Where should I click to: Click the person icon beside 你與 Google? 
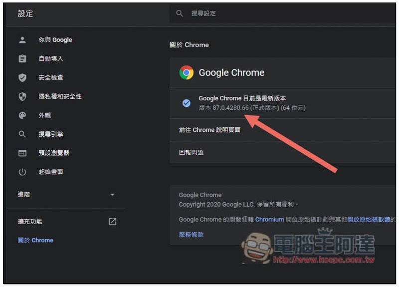22,40
